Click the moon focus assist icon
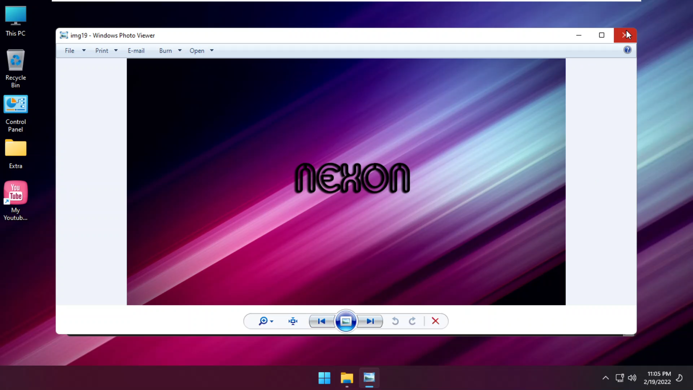 coord(679,378)
